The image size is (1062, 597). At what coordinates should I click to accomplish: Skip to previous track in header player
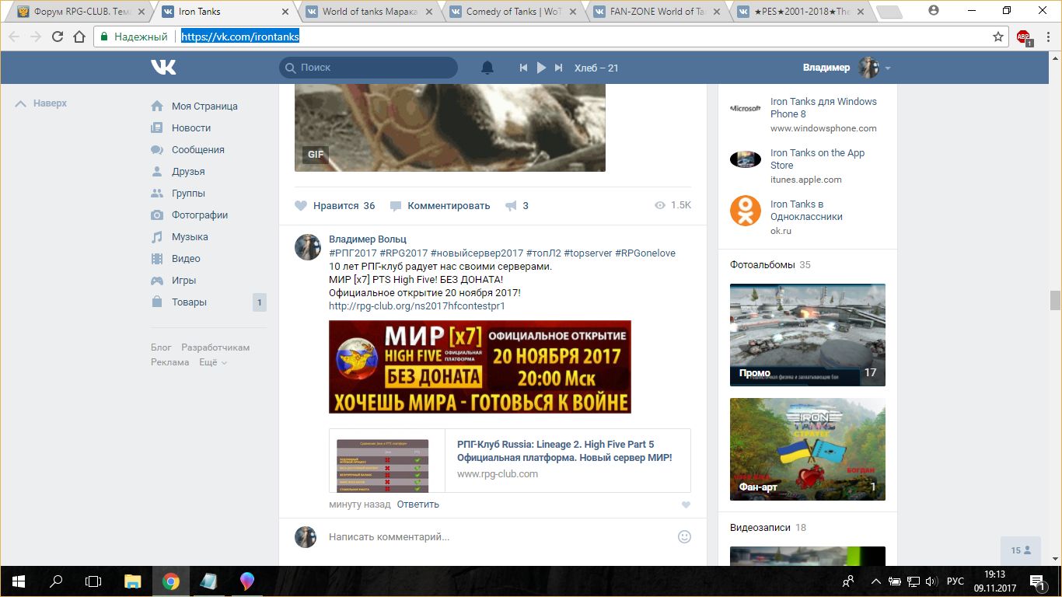tap(523, 68)
